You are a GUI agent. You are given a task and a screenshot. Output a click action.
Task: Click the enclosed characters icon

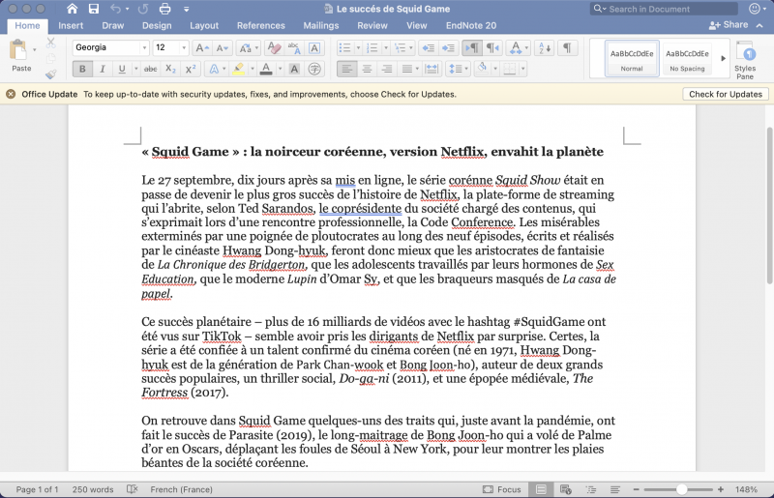point(314,69)
